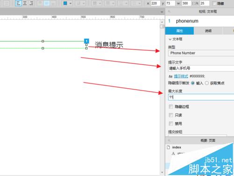Click the y position field showing 73
The width and height of the screenshot is (234, 176).
coord(170,3)
